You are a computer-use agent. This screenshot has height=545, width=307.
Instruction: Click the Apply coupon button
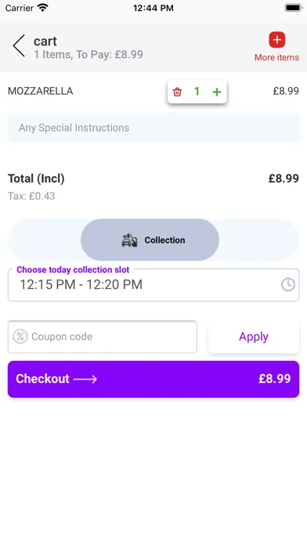coord(254,337)
